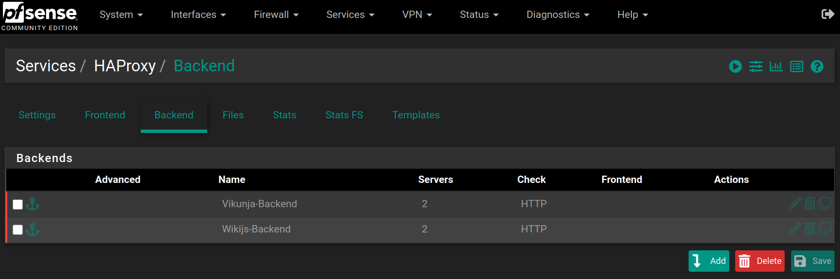Click the Servers column header
Image resolution: width=840 pixels, height=279 pixels.
pyautogui.click(x=435, y=180)
